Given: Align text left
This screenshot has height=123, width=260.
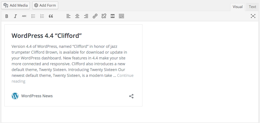Looking at the screenshot, I should coord(68,16).
